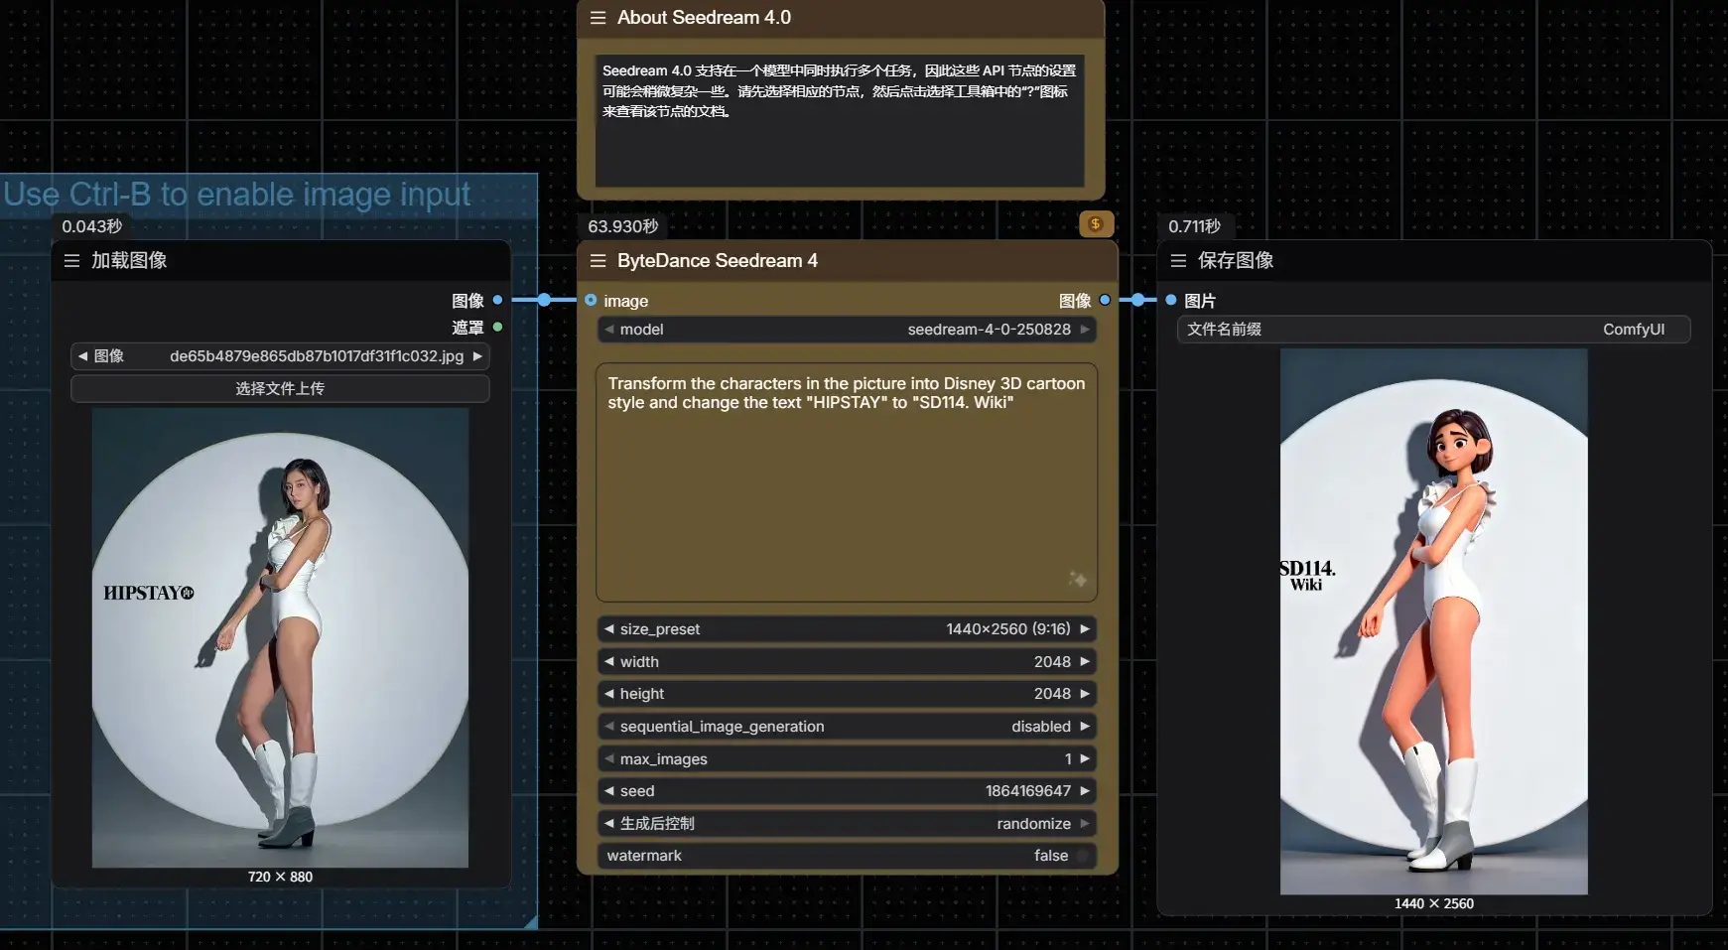Screen dimensions: 1728x950
Task: Open the size_preset 1440×2560 dropdown
Action: [x=847, y=629]
